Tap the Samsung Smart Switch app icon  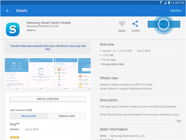(13, 30)
